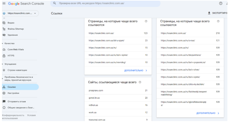This screenshot has height=123, width=229.
Task: Open the hamburger main menu
Action: tap(4, 3)
